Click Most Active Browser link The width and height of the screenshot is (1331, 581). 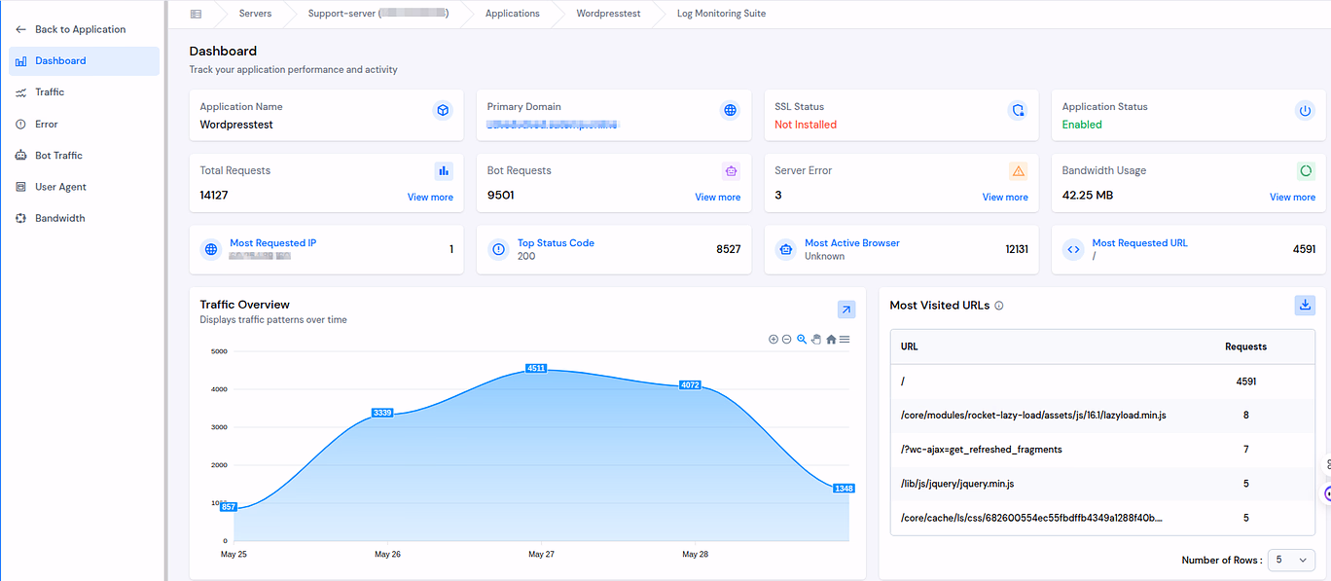click(852, 243)
